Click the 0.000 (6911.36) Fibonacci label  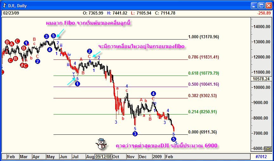point(202,132)
